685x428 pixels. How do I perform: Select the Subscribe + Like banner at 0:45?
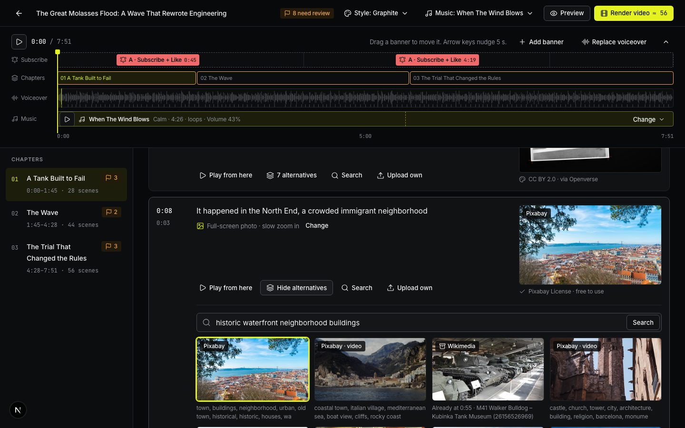click(158, 60)
